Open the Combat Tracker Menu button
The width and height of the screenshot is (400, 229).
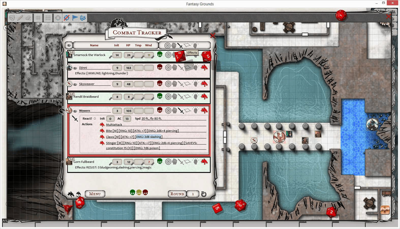pos(95,194)
